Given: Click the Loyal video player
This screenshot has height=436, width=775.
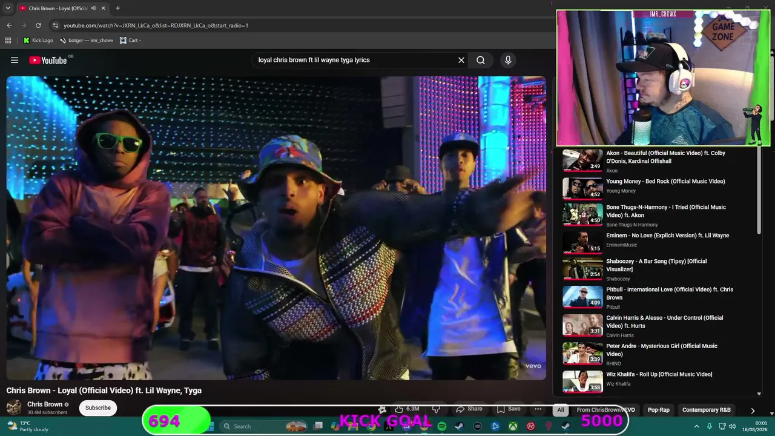Looking at the screenshot, I should click(x=276, y=228).
